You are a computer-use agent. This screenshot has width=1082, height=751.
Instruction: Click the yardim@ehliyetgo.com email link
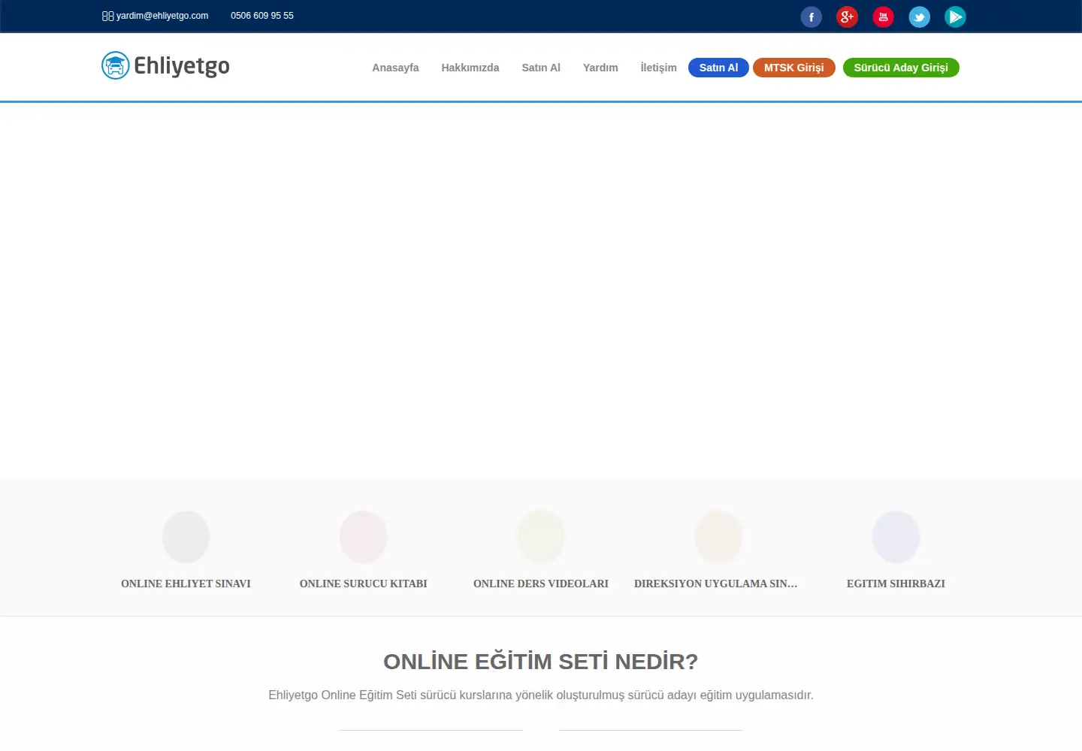tap(162, 16)
